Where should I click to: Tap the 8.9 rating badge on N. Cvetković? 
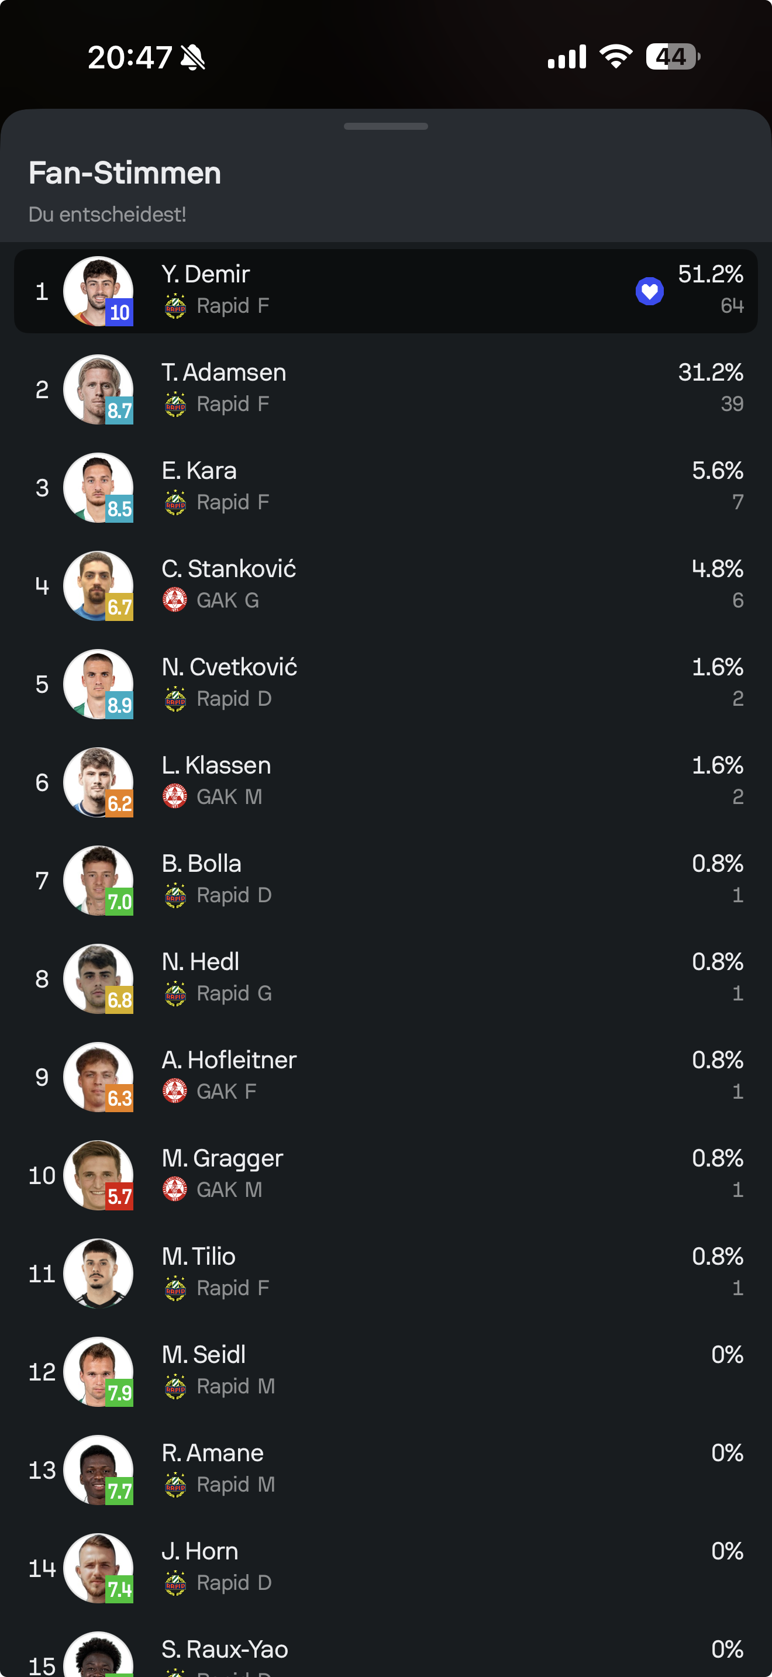tap(119, 705)
